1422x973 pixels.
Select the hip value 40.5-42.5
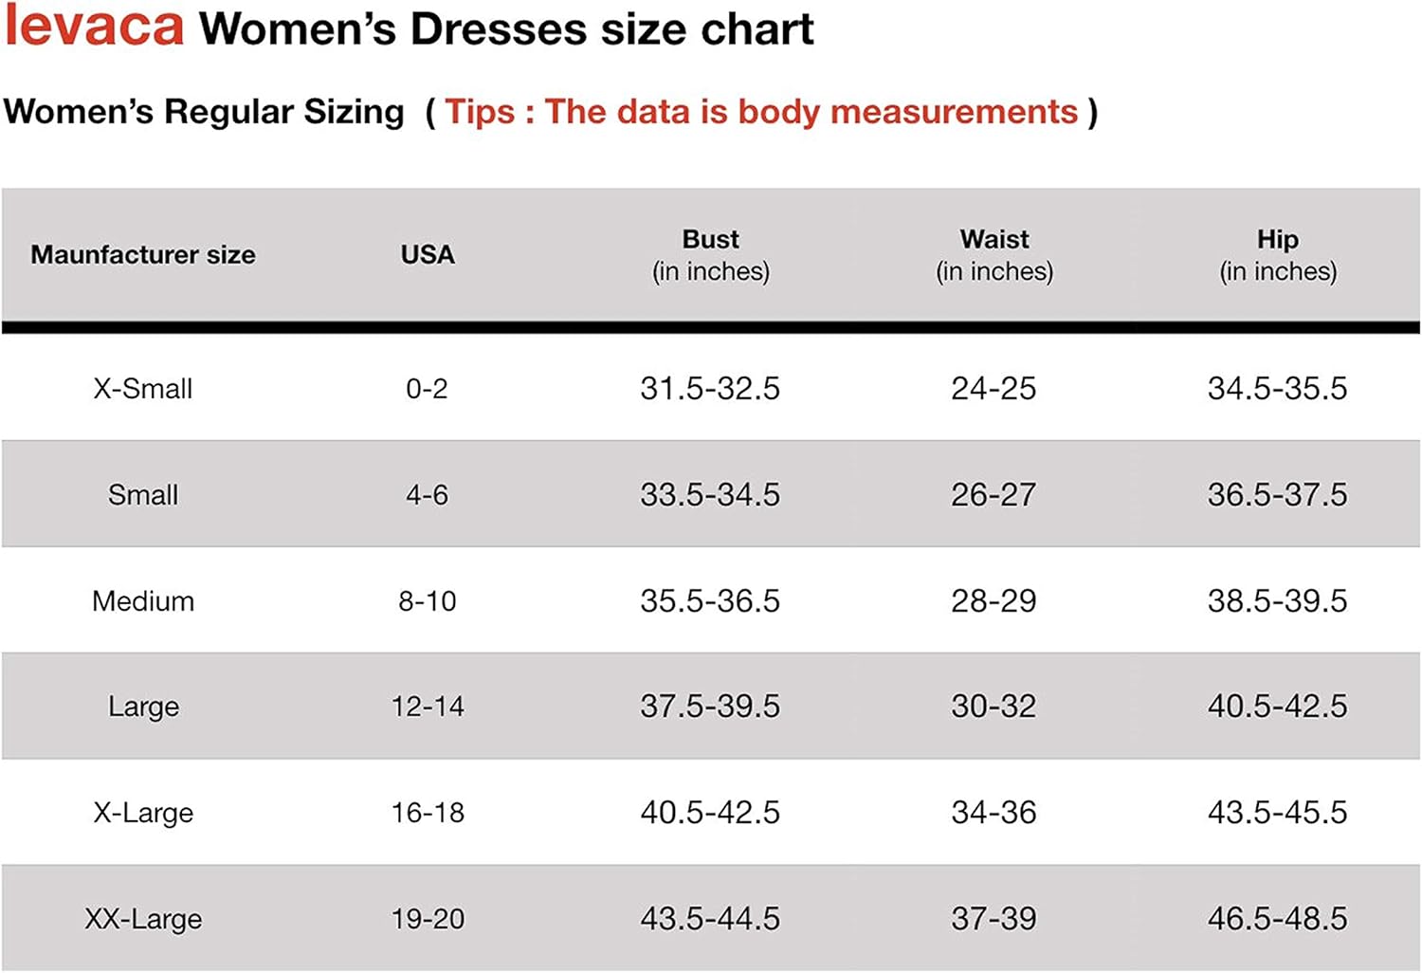(x=1277, y=707)
